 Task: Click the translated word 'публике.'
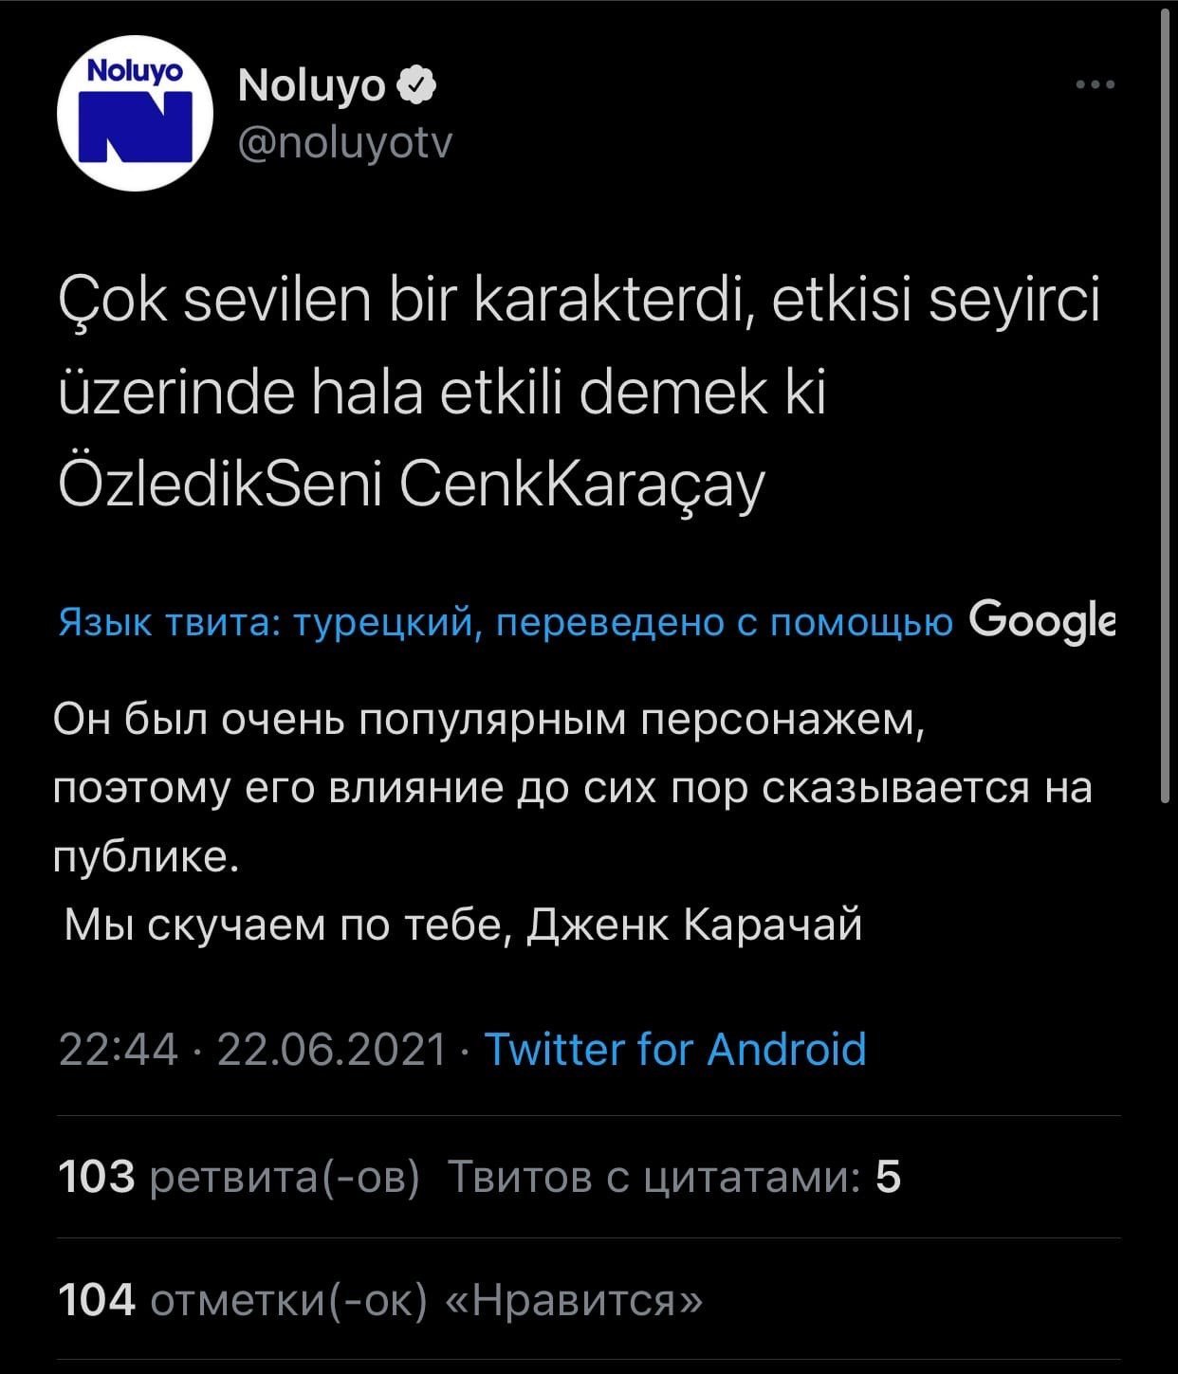tap(142, 856)
